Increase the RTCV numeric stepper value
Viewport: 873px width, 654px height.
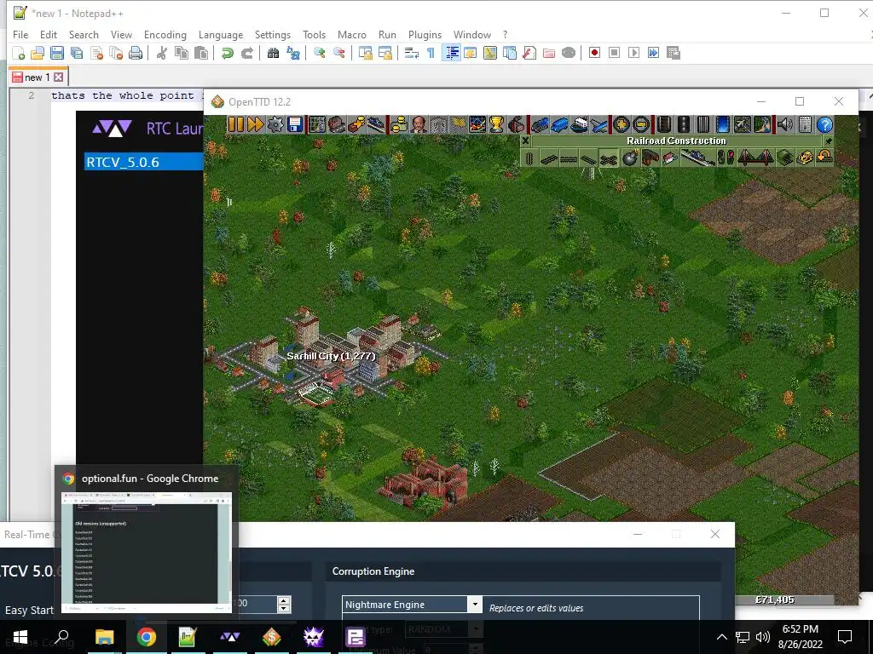point(284,600)
